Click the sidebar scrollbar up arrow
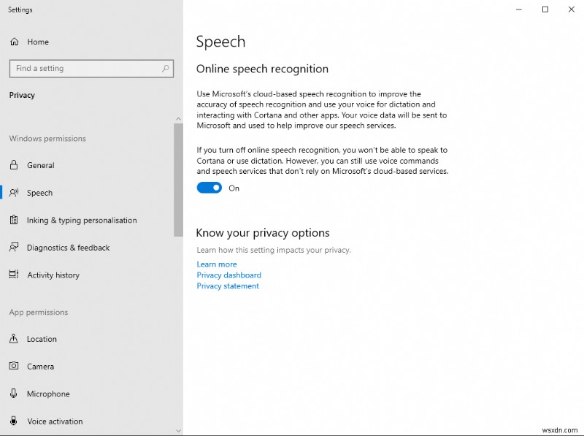 coord(178,118)
